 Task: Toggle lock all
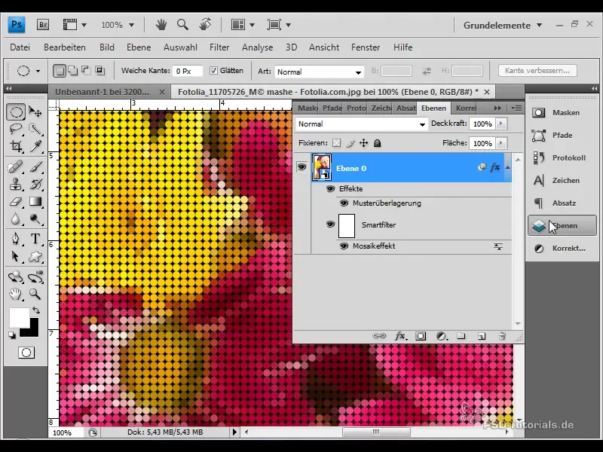pyautogui.click(x=378, y=143)
